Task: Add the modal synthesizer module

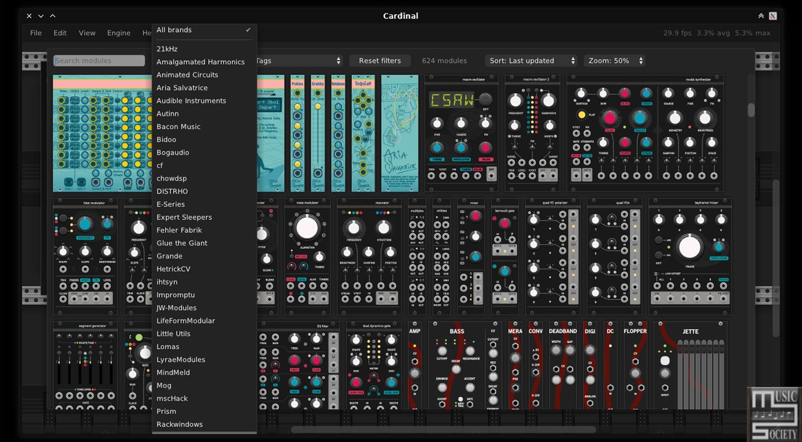Action: (x=645, y=134)
